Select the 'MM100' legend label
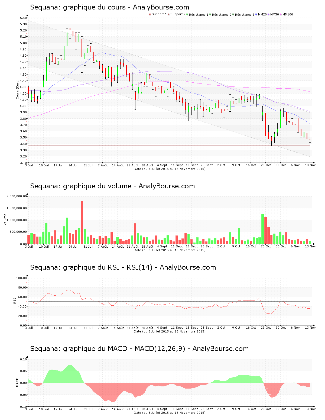 [288, 14]
